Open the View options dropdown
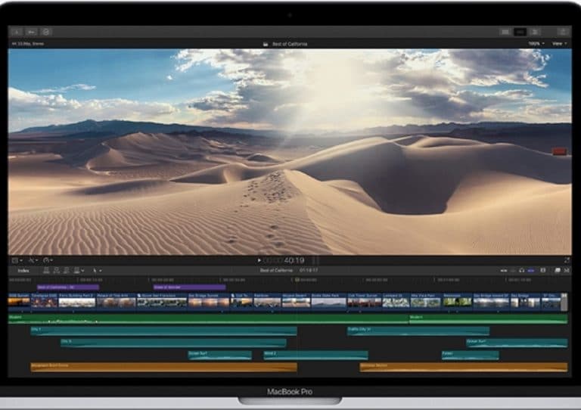The image size is (581, 410). (x=560, y=44)
